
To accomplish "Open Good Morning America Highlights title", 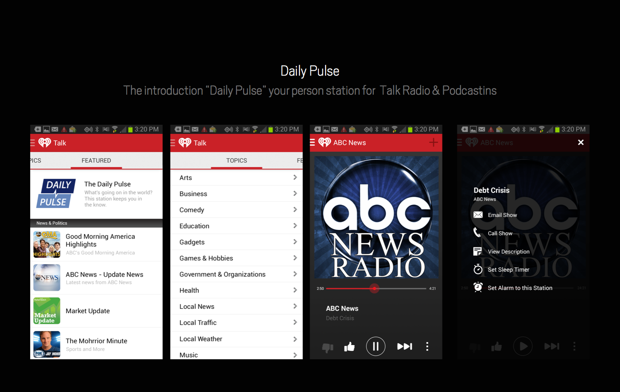I will [x=100, y=240].
